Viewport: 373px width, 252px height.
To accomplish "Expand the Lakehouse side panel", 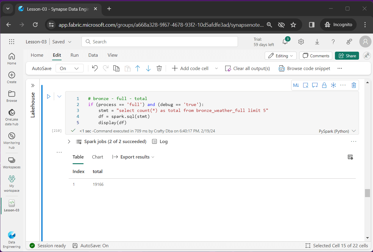I will coord(33,85).
